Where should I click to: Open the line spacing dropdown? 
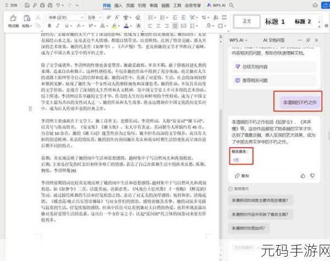pos(197,26)
